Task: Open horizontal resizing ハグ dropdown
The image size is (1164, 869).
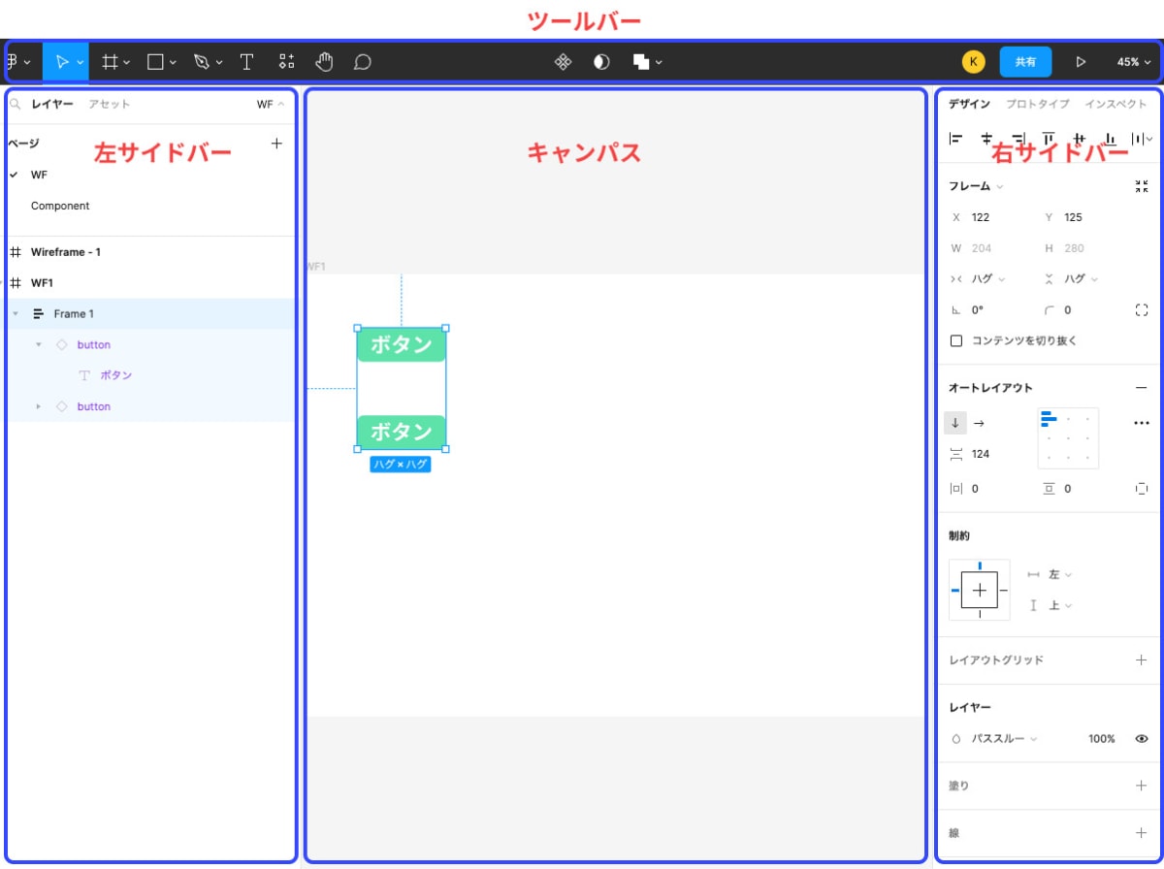Action: click(x=988, y=279)
